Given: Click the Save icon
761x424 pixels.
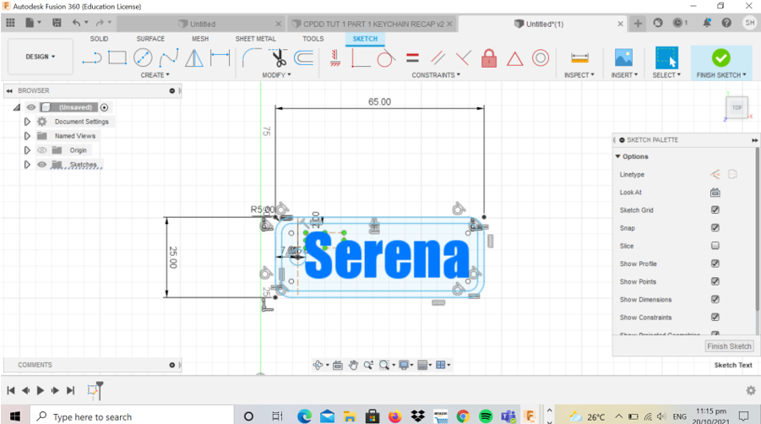Looking at the screenshot, I should click(x=57, y=23).
